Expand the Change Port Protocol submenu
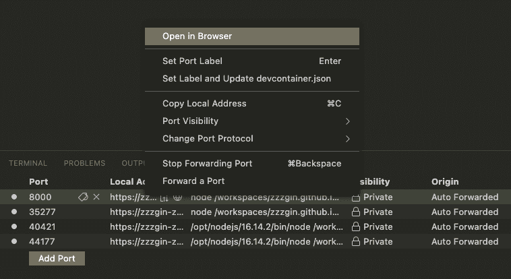 252,139
